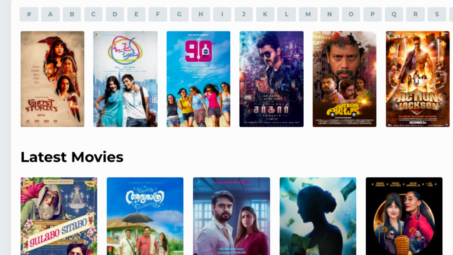Open the 90 ML movie poster

point(199,79)
